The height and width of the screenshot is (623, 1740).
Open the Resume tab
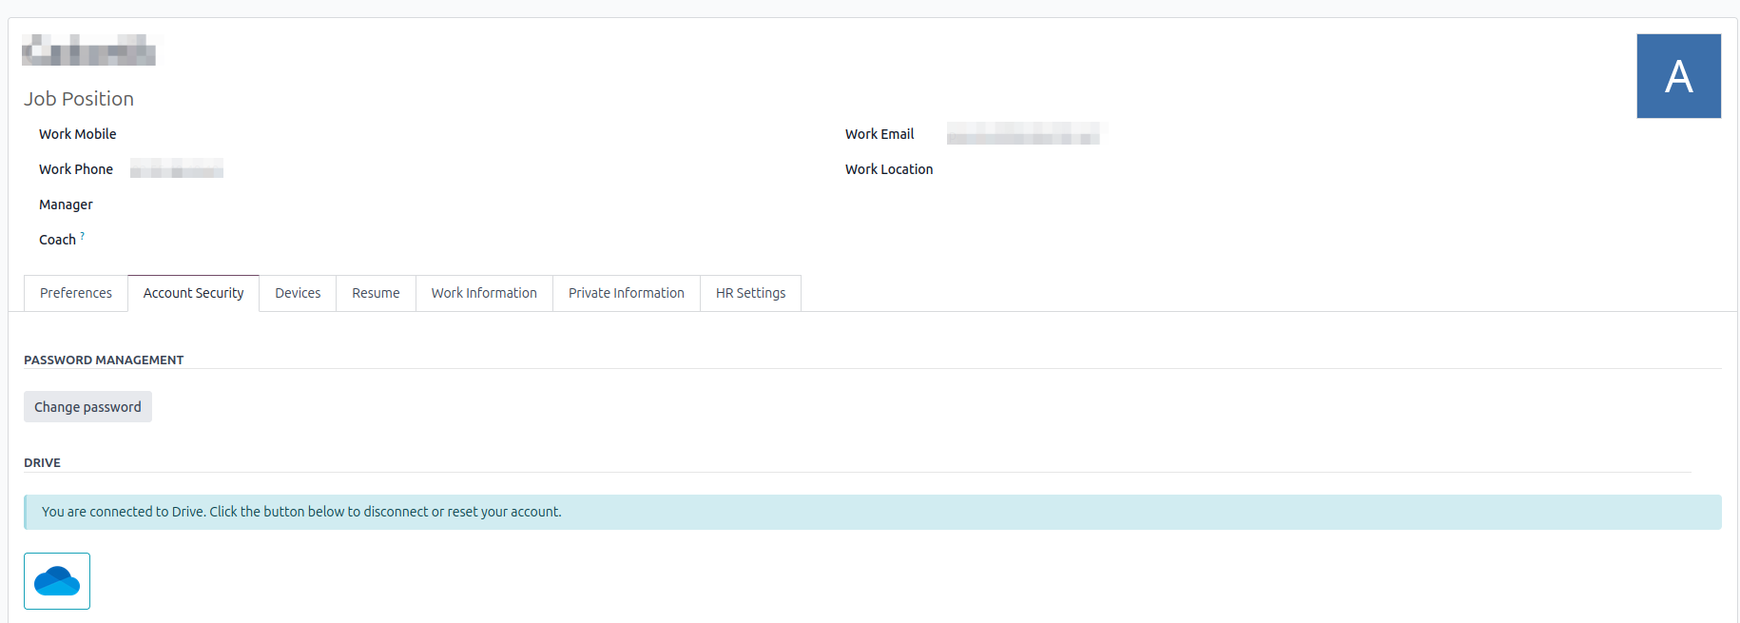[376, 293]
